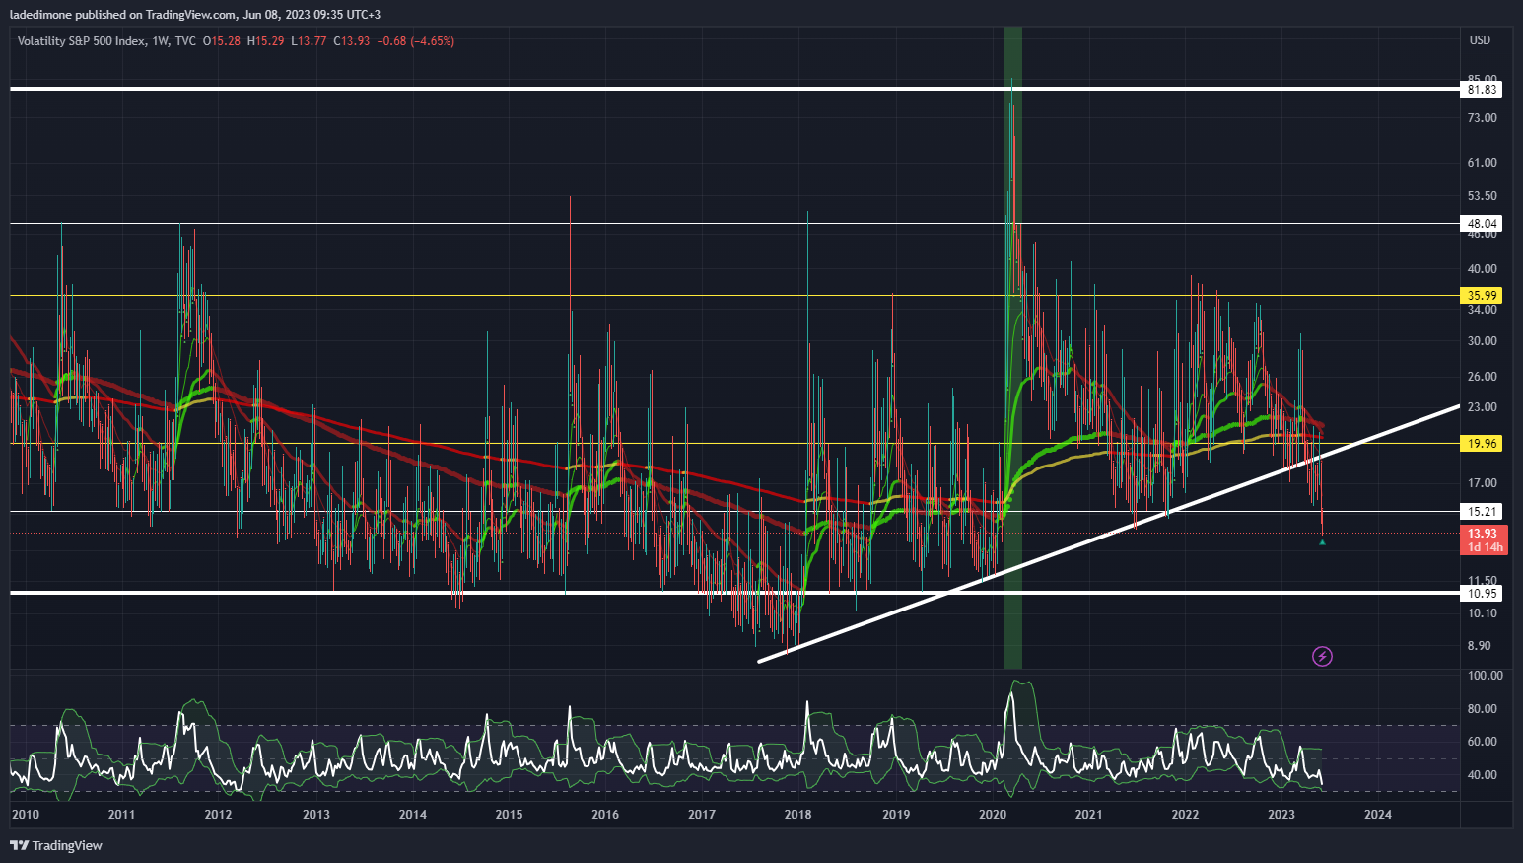The width and height of the screenshot is (1523, 863).
Task: Click the 2010 label on time axis
Action: (x=26, y=814)
